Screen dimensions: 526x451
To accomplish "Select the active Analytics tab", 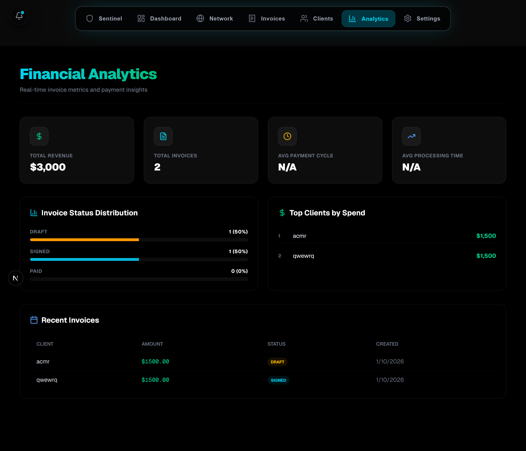I will point(368,19).
